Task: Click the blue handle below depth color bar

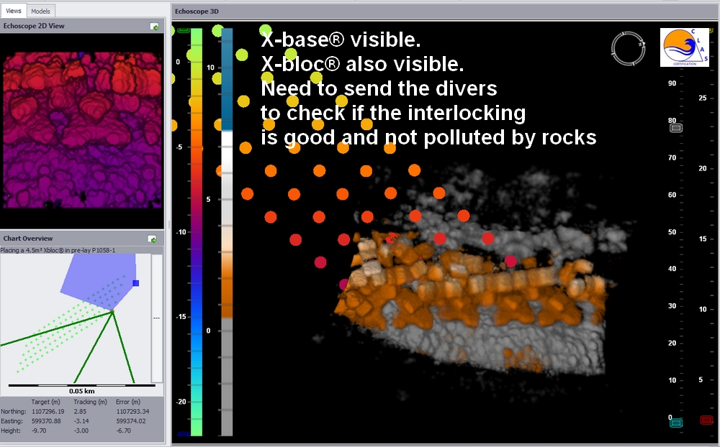Action: point(184,434)
